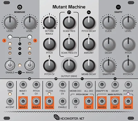Adjust the Snappy CLICK knob

tap(108, 22)
